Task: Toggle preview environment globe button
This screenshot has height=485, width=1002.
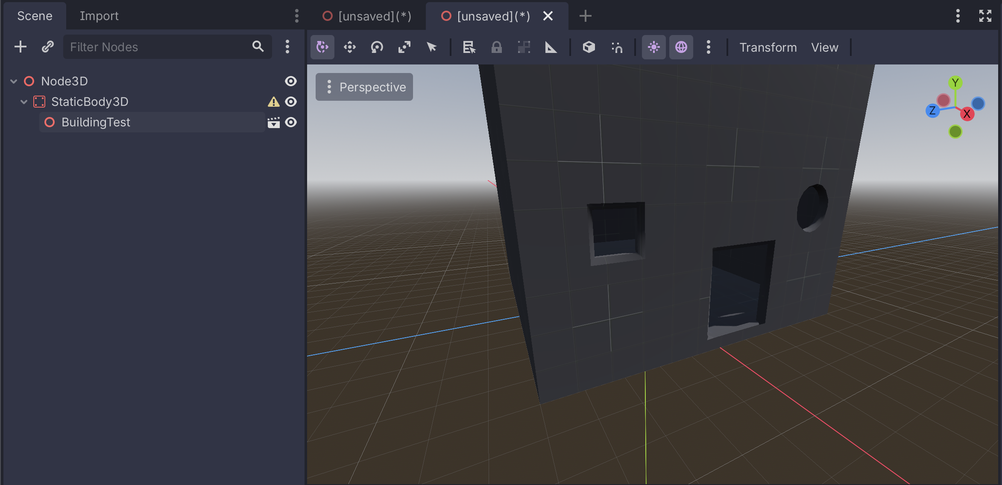Action: (681, 47)
